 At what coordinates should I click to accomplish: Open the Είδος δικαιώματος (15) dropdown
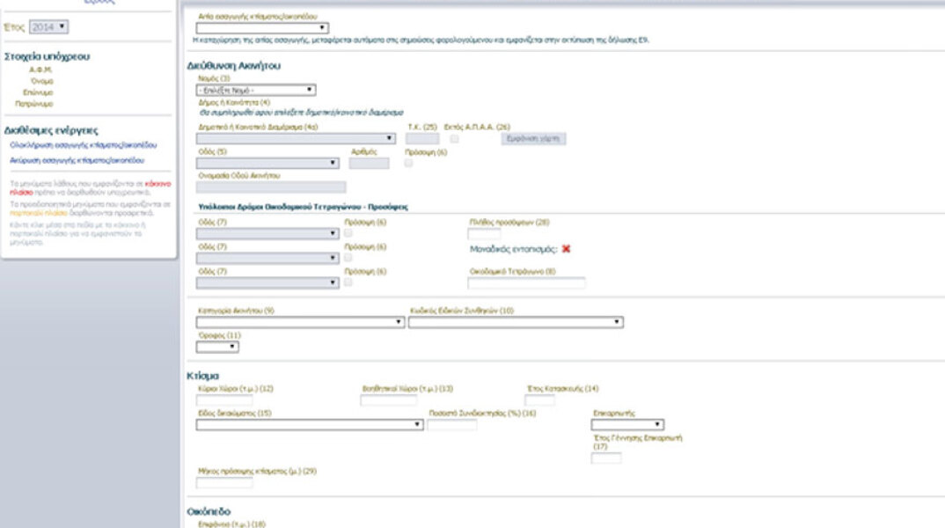tap(310, 424)
